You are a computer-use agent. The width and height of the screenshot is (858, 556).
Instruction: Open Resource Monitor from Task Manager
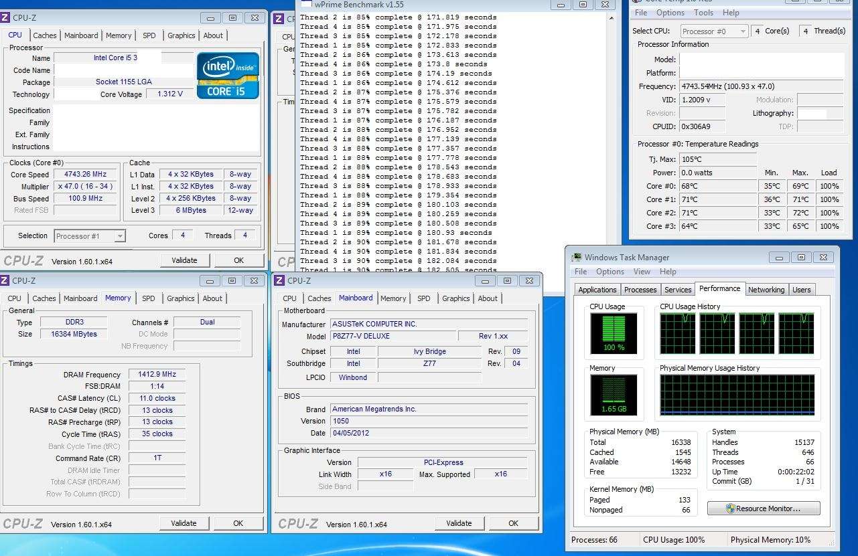pyautogui.click(x=764, y=508)
